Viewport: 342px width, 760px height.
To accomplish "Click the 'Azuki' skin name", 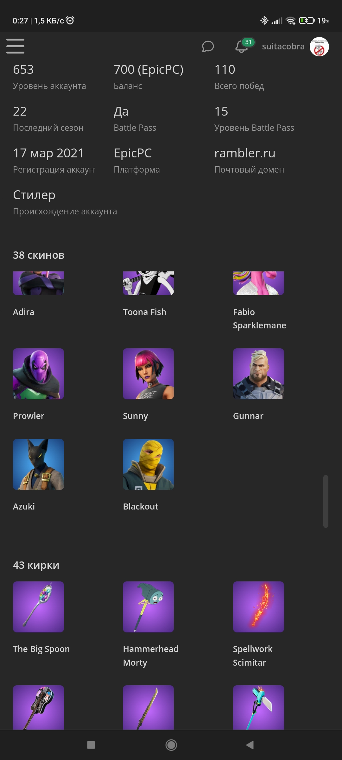I will pyautogui.click(x=24, y=507).
